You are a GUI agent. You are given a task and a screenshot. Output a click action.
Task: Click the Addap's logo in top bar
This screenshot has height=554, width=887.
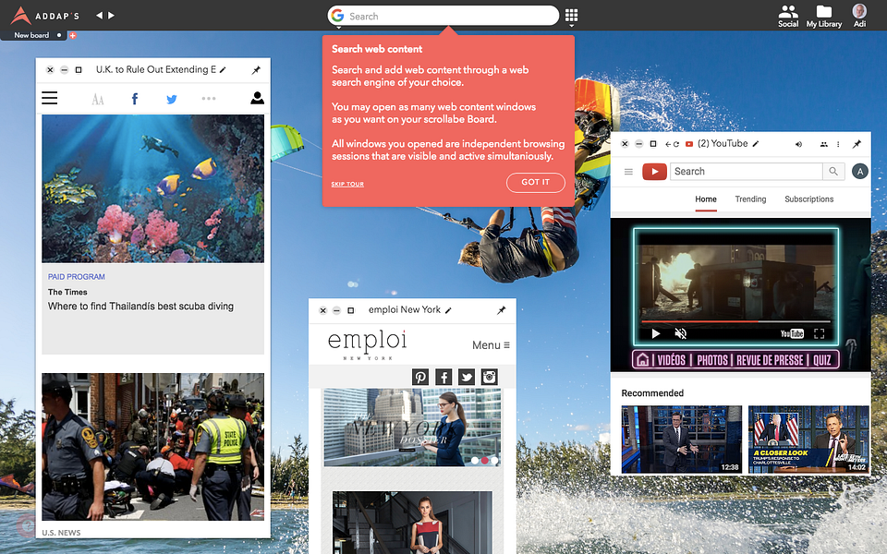[x=45, y=16]
